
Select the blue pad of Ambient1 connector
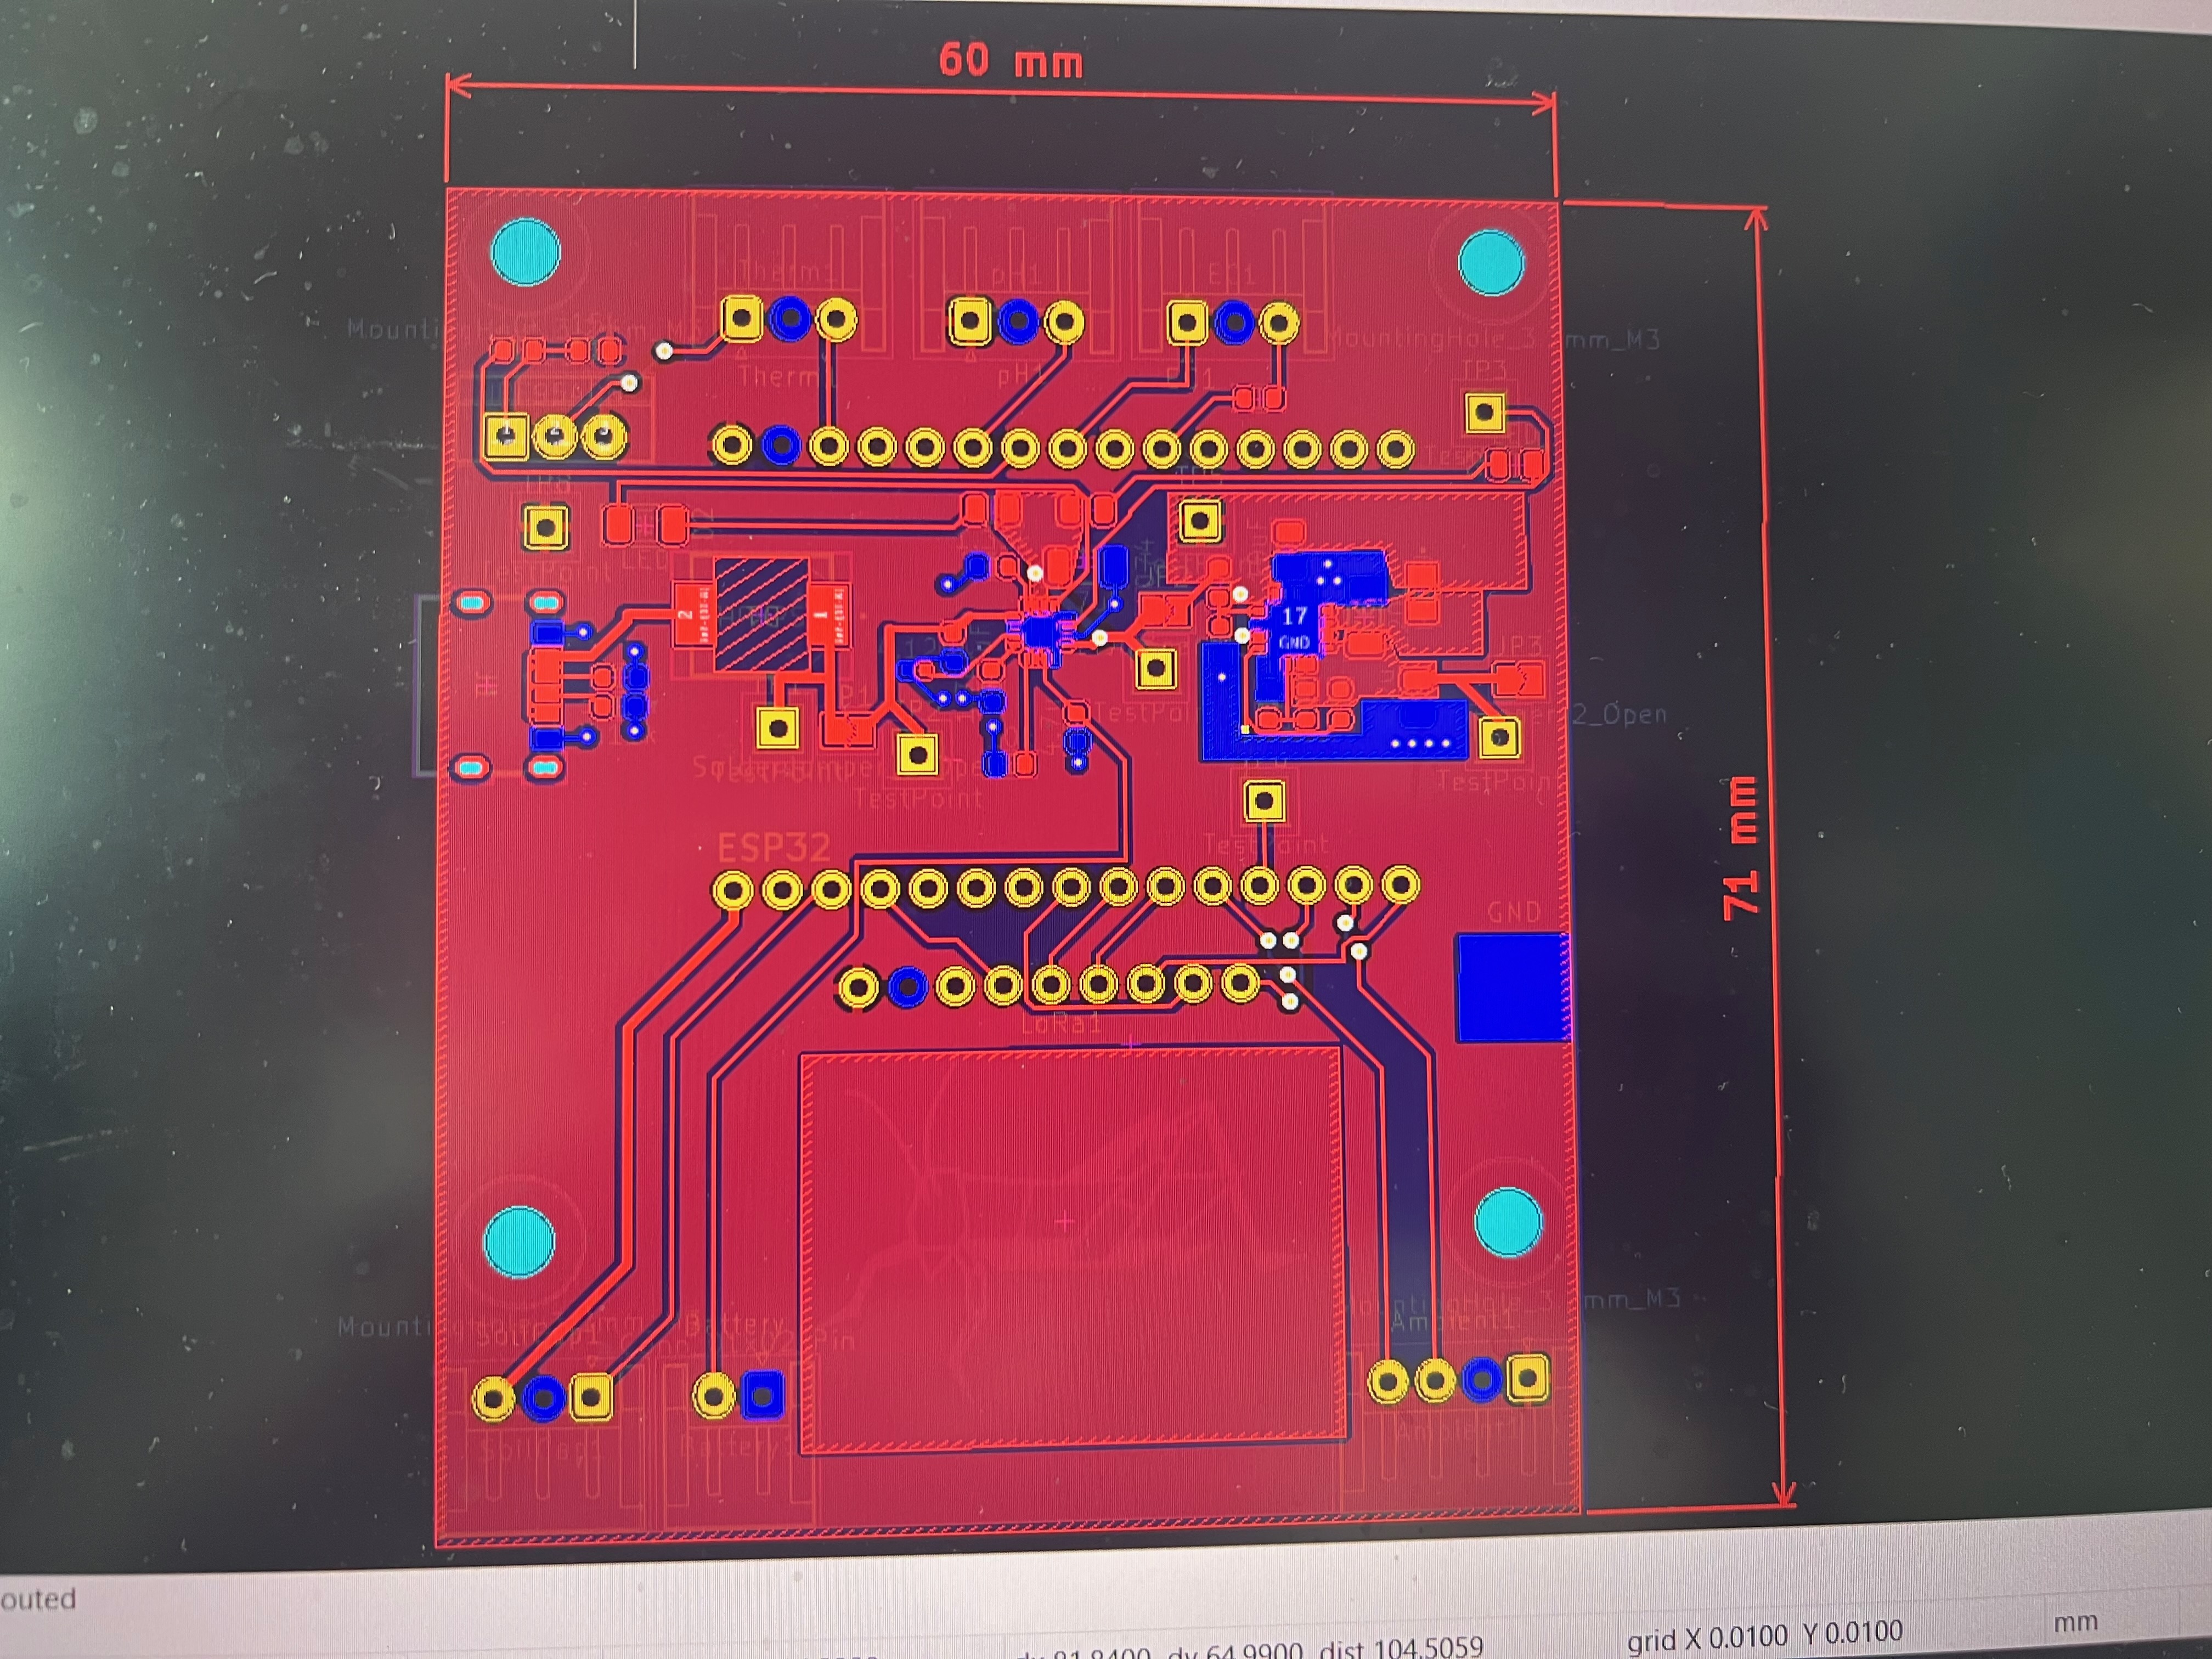click(1482, 1380)
